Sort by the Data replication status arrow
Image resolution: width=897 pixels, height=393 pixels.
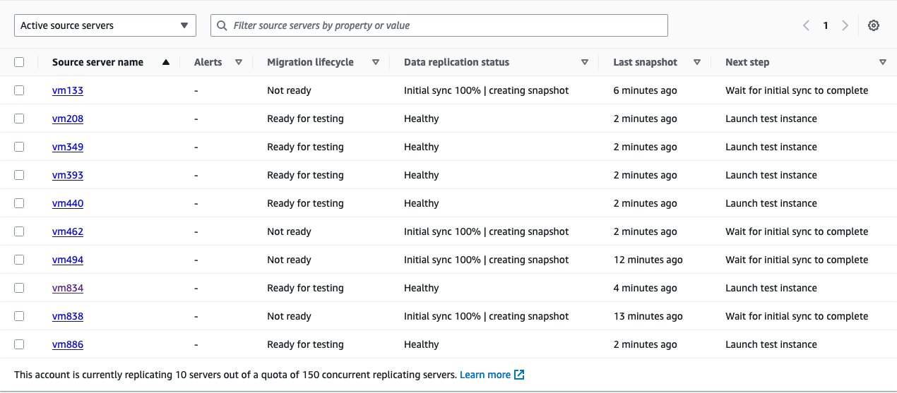tap(585, 62)
